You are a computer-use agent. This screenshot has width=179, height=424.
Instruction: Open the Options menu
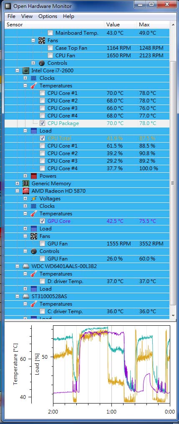[x=48, y=16]
